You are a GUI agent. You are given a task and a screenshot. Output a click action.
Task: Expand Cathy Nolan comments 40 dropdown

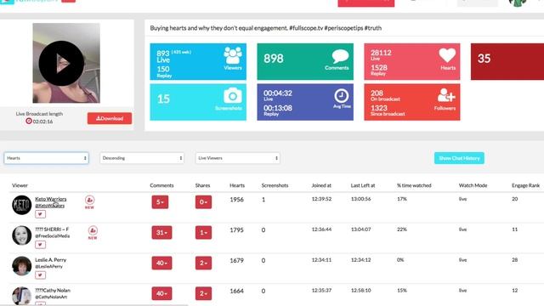pos(161,293)
